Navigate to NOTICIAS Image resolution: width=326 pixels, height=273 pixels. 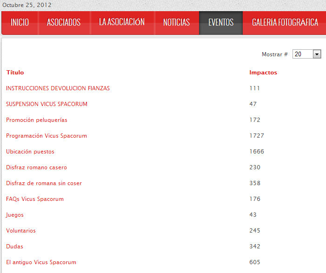177,22
